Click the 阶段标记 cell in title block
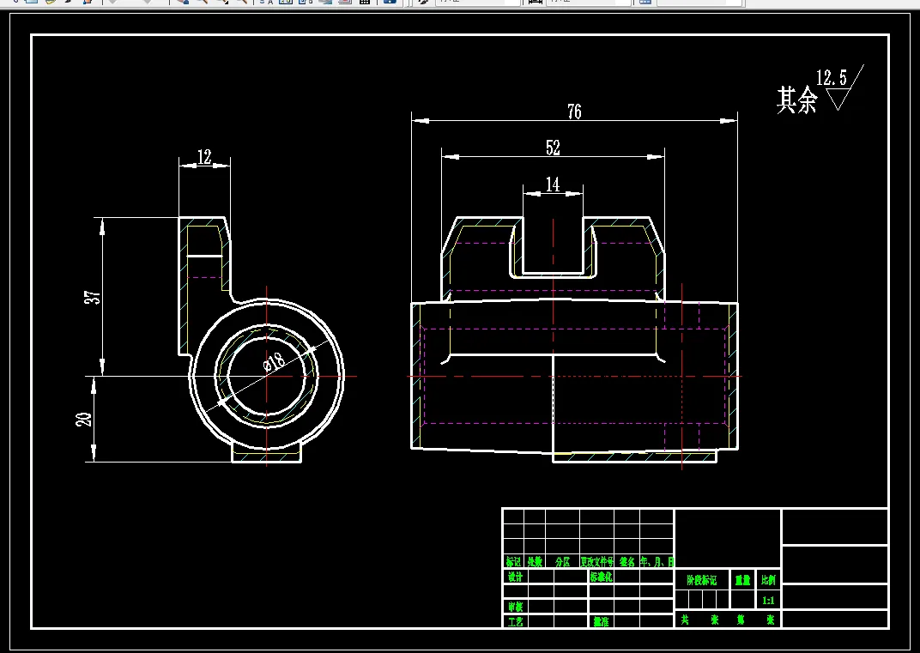This screenshot has height=653, width=920. click(x=702, y=580)
